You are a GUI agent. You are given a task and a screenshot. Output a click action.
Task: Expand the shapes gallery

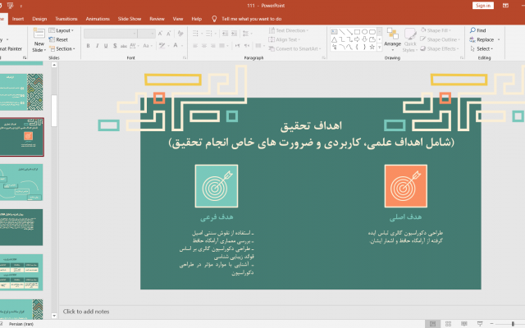coord(379,48)
